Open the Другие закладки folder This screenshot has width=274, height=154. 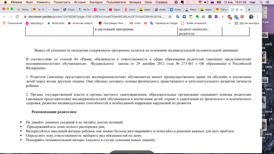pos(247,23)
